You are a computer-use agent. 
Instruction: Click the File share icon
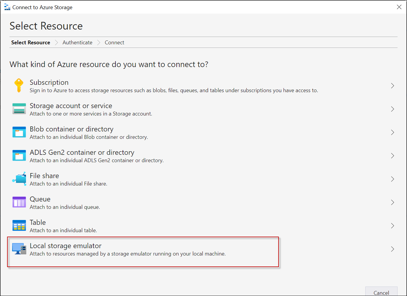click(19, 179)
